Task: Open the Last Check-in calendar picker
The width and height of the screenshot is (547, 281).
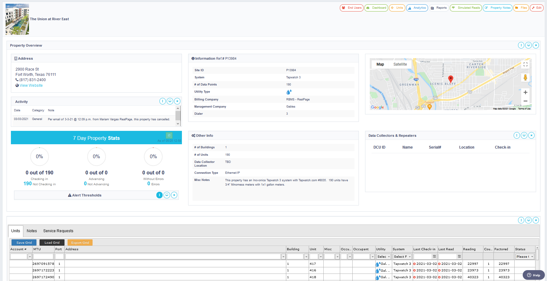Action: (434, 256)
